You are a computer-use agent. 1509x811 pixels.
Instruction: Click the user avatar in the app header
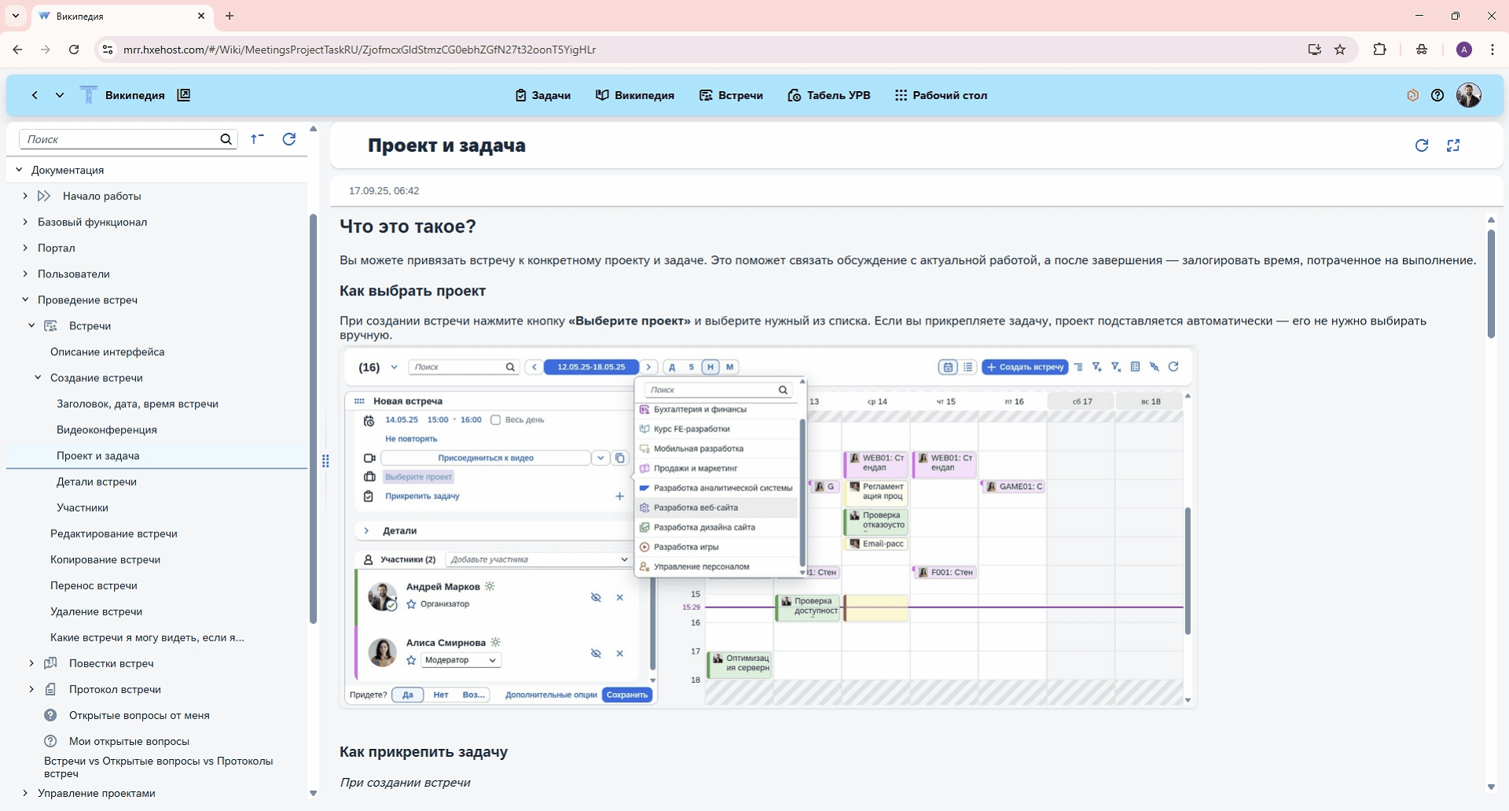coord(1468,95)
